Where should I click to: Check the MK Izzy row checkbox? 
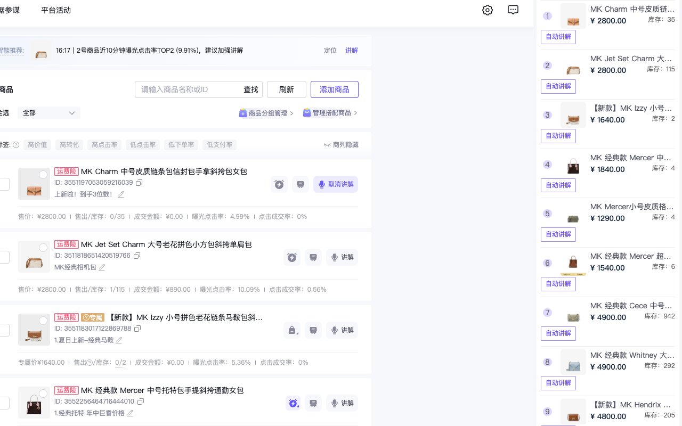(4, 330)
